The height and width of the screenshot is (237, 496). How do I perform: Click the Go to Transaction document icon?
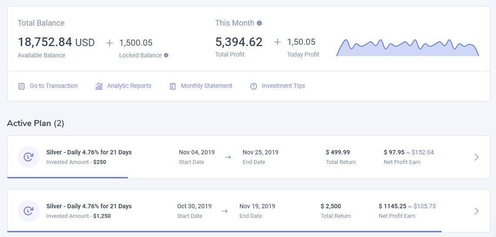coord(22,86)
